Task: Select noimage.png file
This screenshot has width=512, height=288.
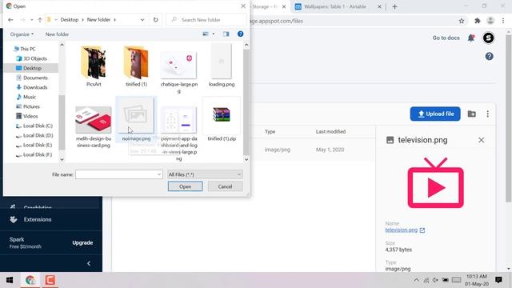Action: coord(136,119)
